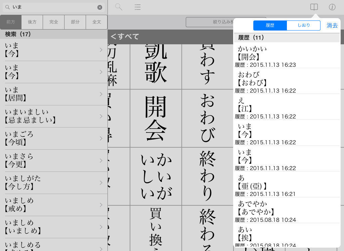The height and width of the screenshot is (251, 344).
Task: Tap the open book history icon
Action: pyautogui.click(x=314, y=7)
